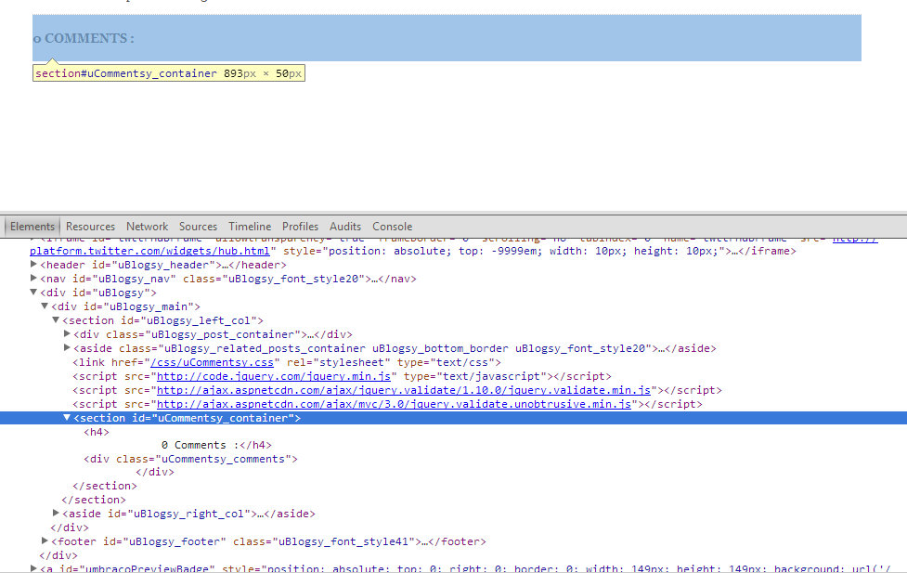The image size is (907, 573).
Task: Select the uBlogsy_related_posts_container aside row
Action: click(395, 348)
